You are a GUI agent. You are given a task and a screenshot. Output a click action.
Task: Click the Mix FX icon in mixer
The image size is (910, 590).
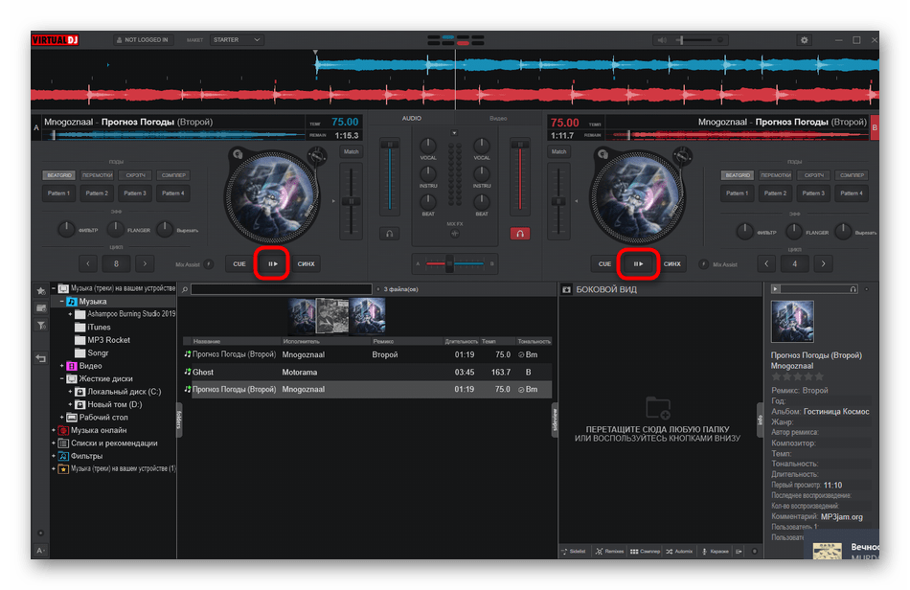pyautogui.click(x=454, y=233)
